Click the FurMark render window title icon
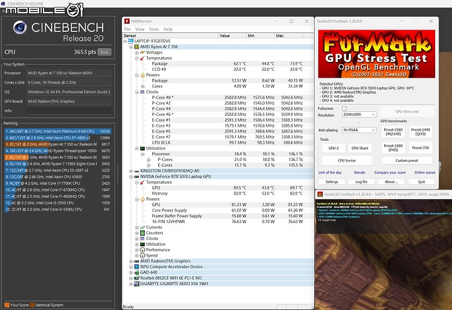Image resolution: width=452 pixels, height=310 pixels. coord(320,194)
